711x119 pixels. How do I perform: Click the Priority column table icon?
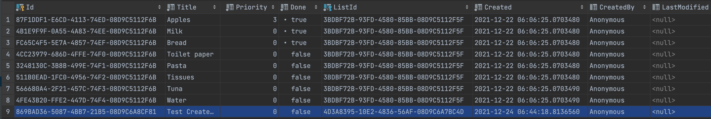pos(230,7)
